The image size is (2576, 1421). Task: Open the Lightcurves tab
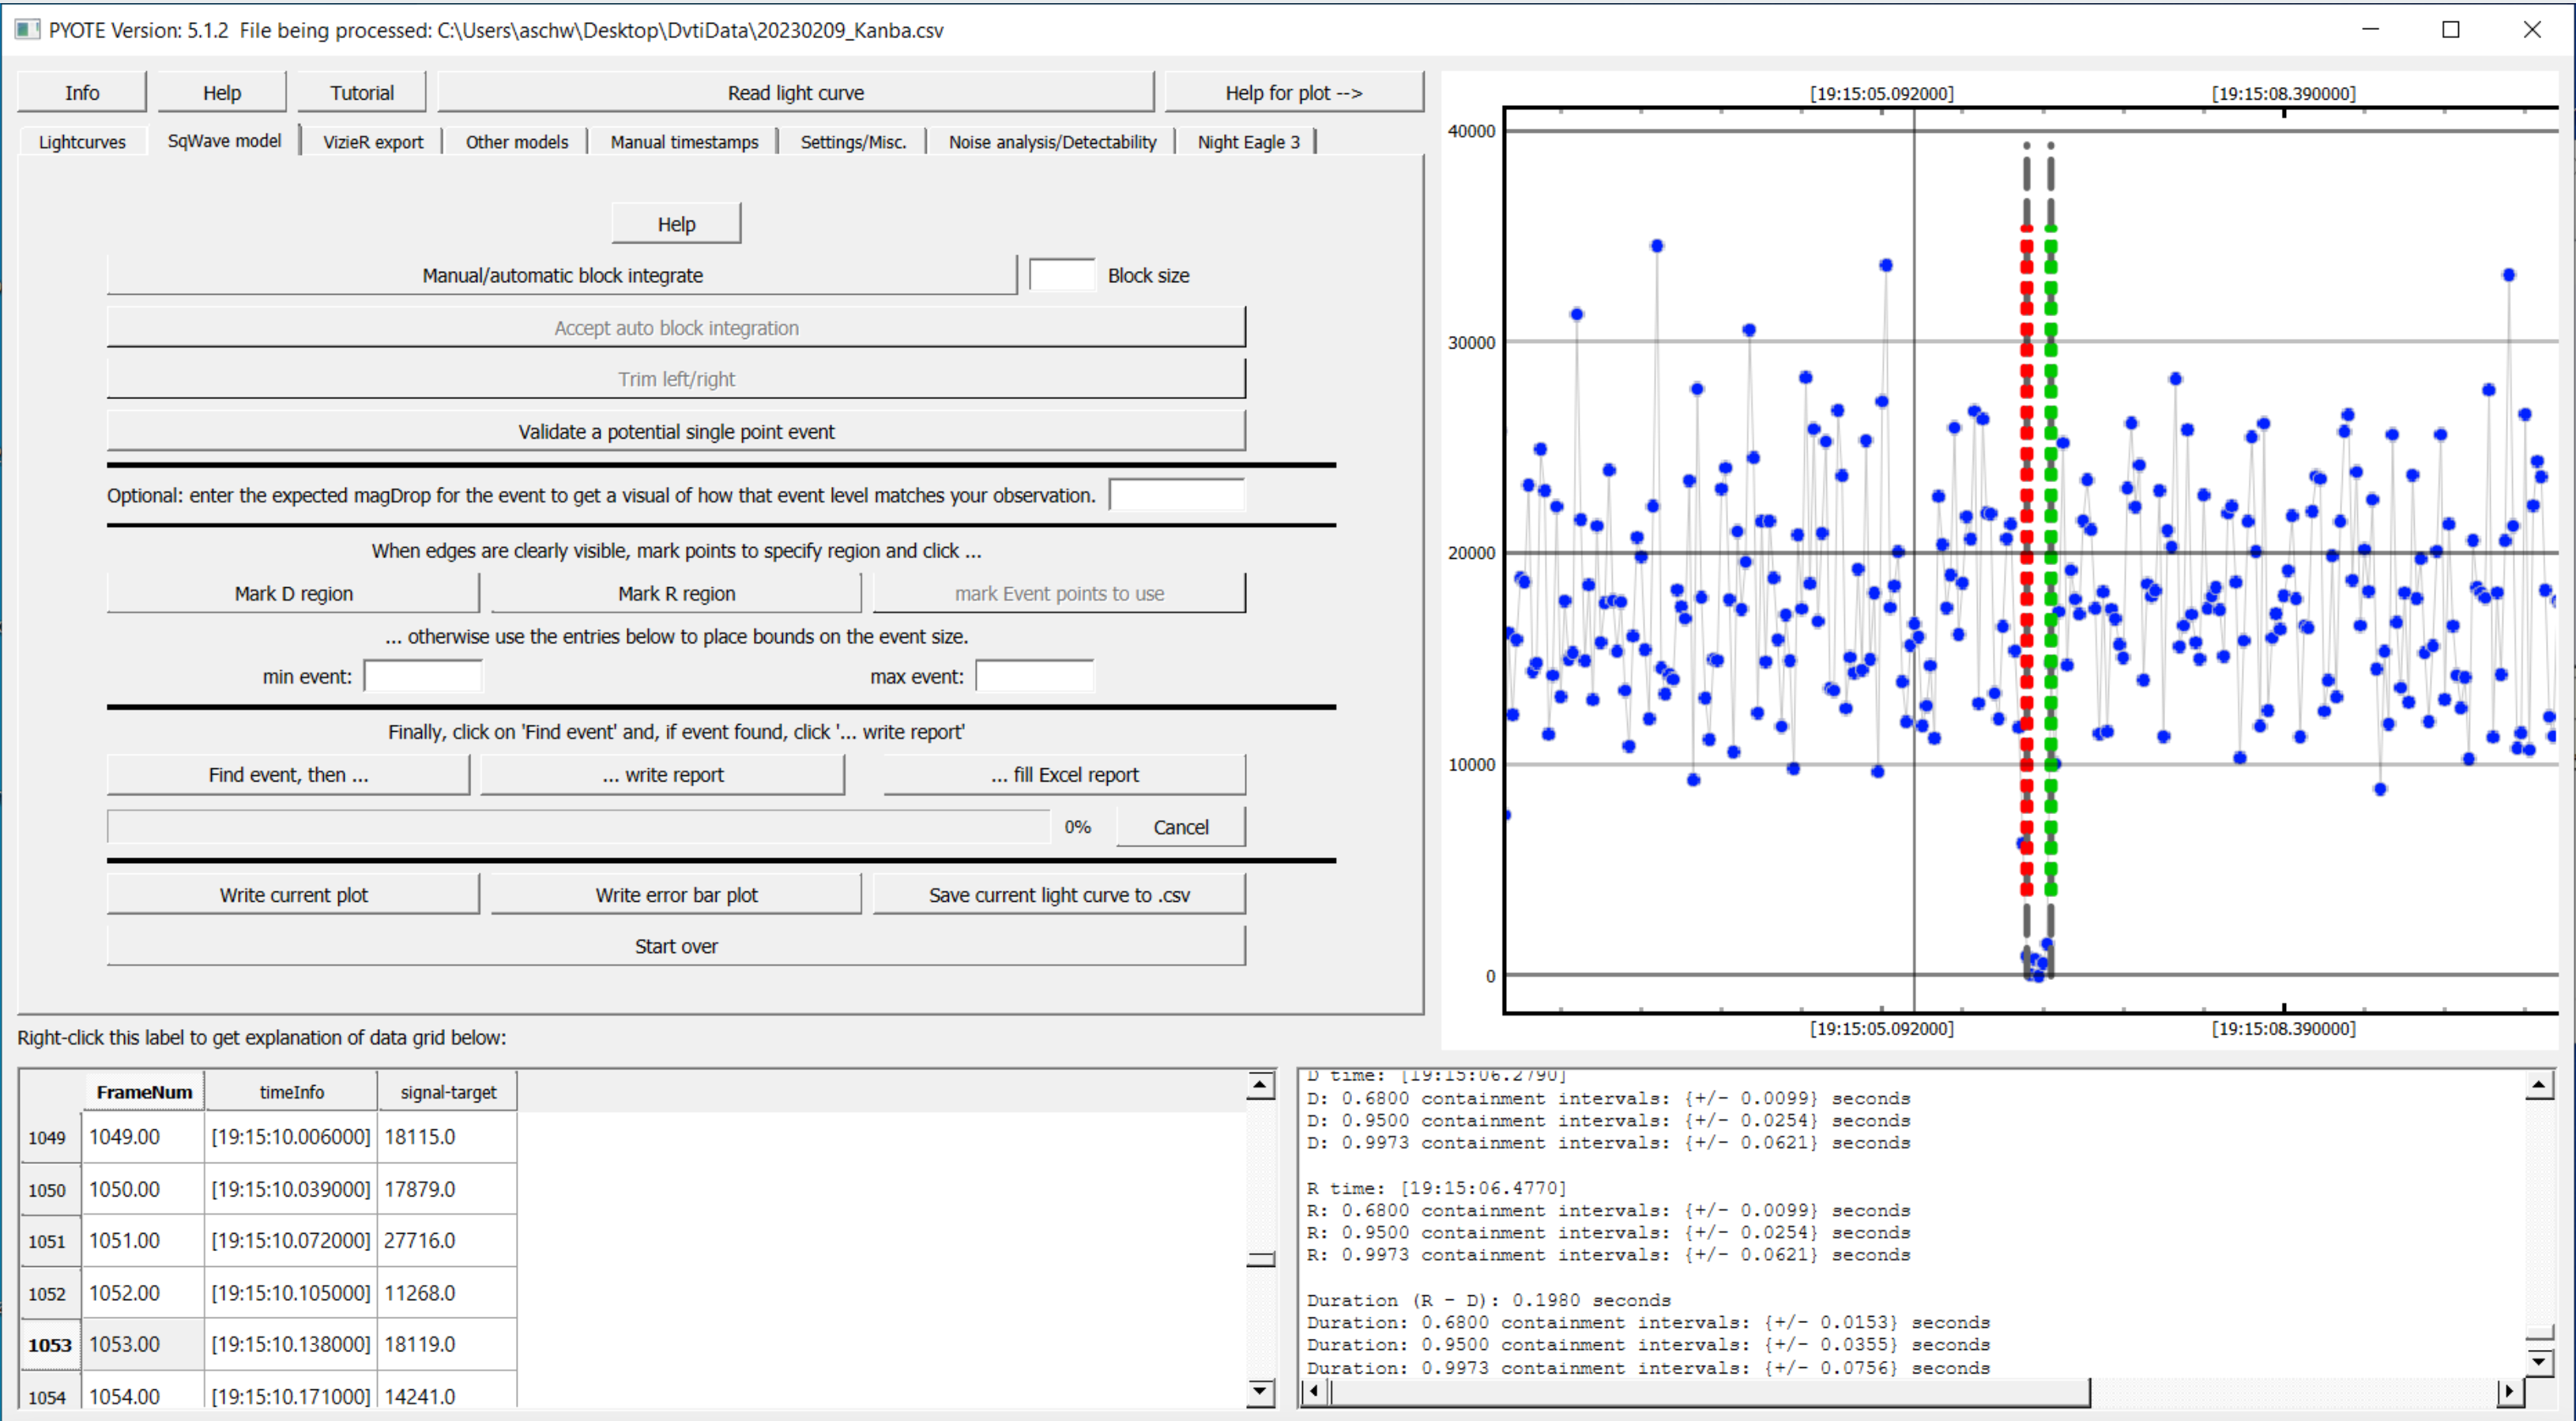coord(82,142)
